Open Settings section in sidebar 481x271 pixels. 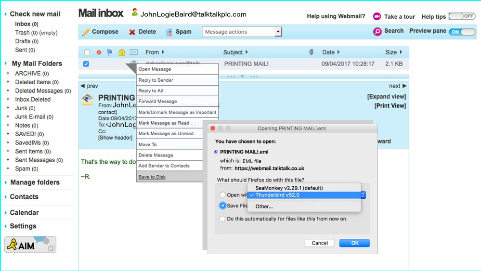[x=23, y=226]
